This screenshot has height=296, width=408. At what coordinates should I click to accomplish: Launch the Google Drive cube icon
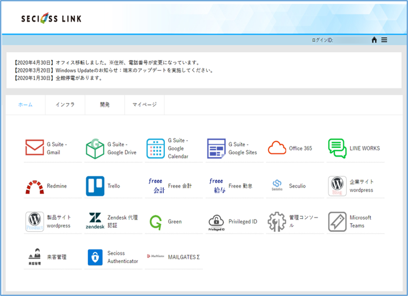click(95, 149)
